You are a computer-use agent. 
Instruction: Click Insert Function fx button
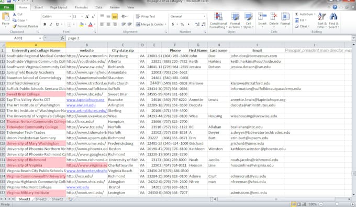62,38
